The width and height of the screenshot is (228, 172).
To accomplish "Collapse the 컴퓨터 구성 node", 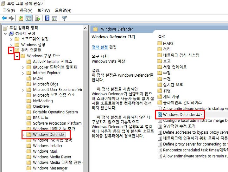I will [5, 34].
